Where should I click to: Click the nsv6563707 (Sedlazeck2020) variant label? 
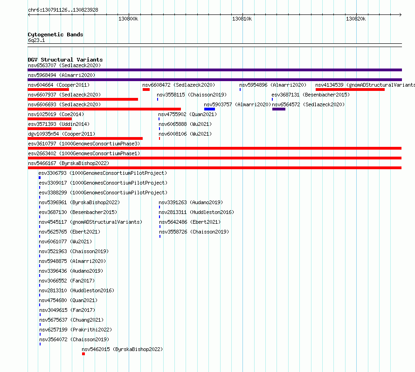(x=64, y=65)
